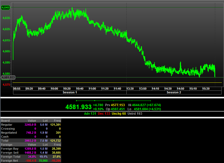Click the Regular value 3245.0 B
This screenshot has width=224, height=163.
pos(30,125)
